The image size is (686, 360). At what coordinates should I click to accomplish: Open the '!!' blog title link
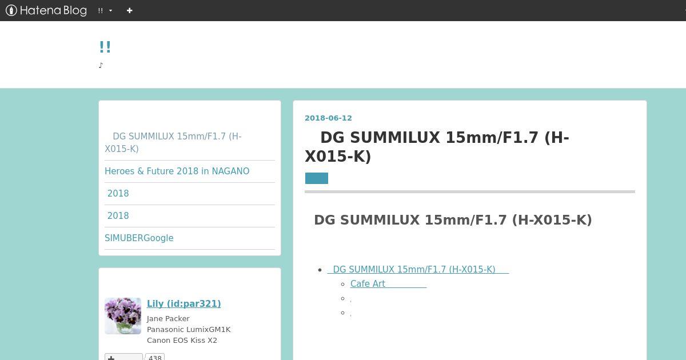point(105,47)
